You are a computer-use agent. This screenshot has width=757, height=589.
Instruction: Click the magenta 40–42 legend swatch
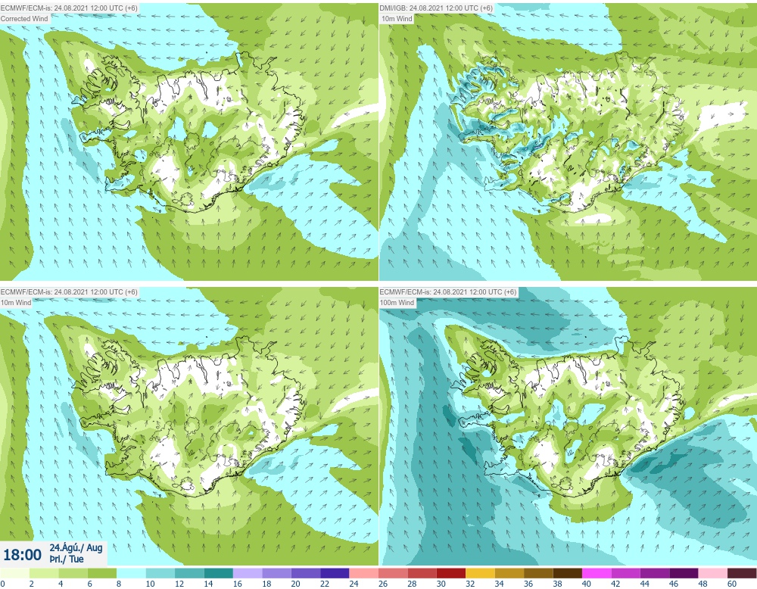[597, 573]
